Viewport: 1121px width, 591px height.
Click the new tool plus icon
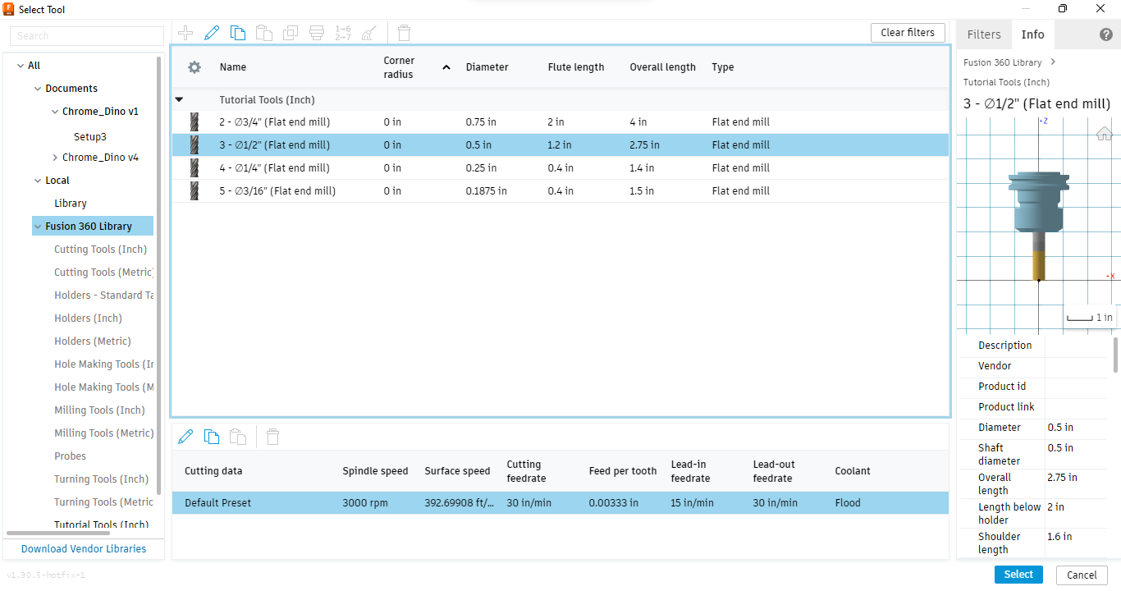coord(186,33)
